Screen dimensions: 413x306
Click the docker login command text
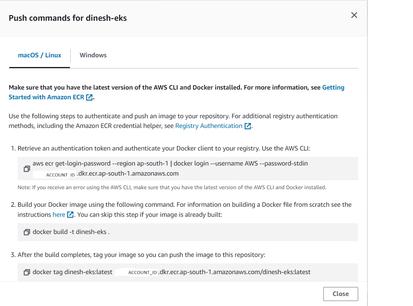[170, 163]
